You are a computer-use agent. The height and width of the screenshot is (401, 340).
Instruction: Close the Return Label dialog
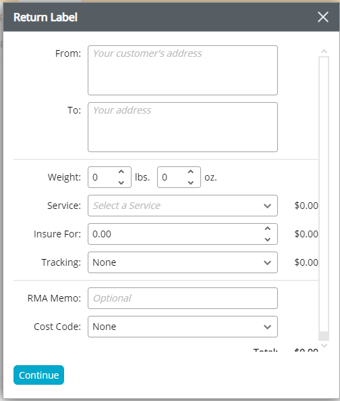pos(323,17)
